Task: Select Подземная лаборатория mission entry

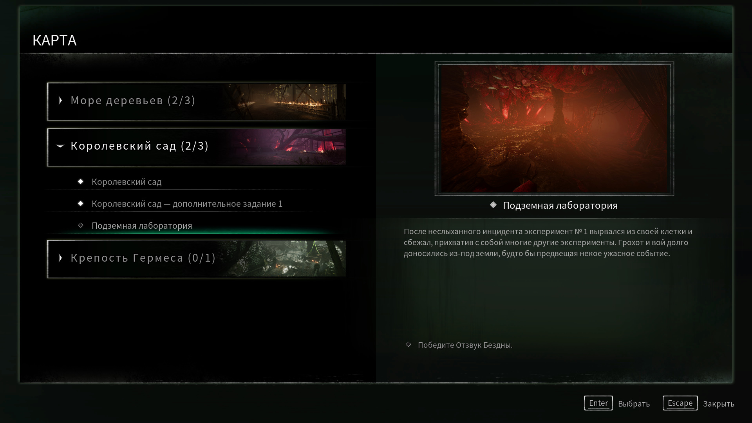Action: 142,226
